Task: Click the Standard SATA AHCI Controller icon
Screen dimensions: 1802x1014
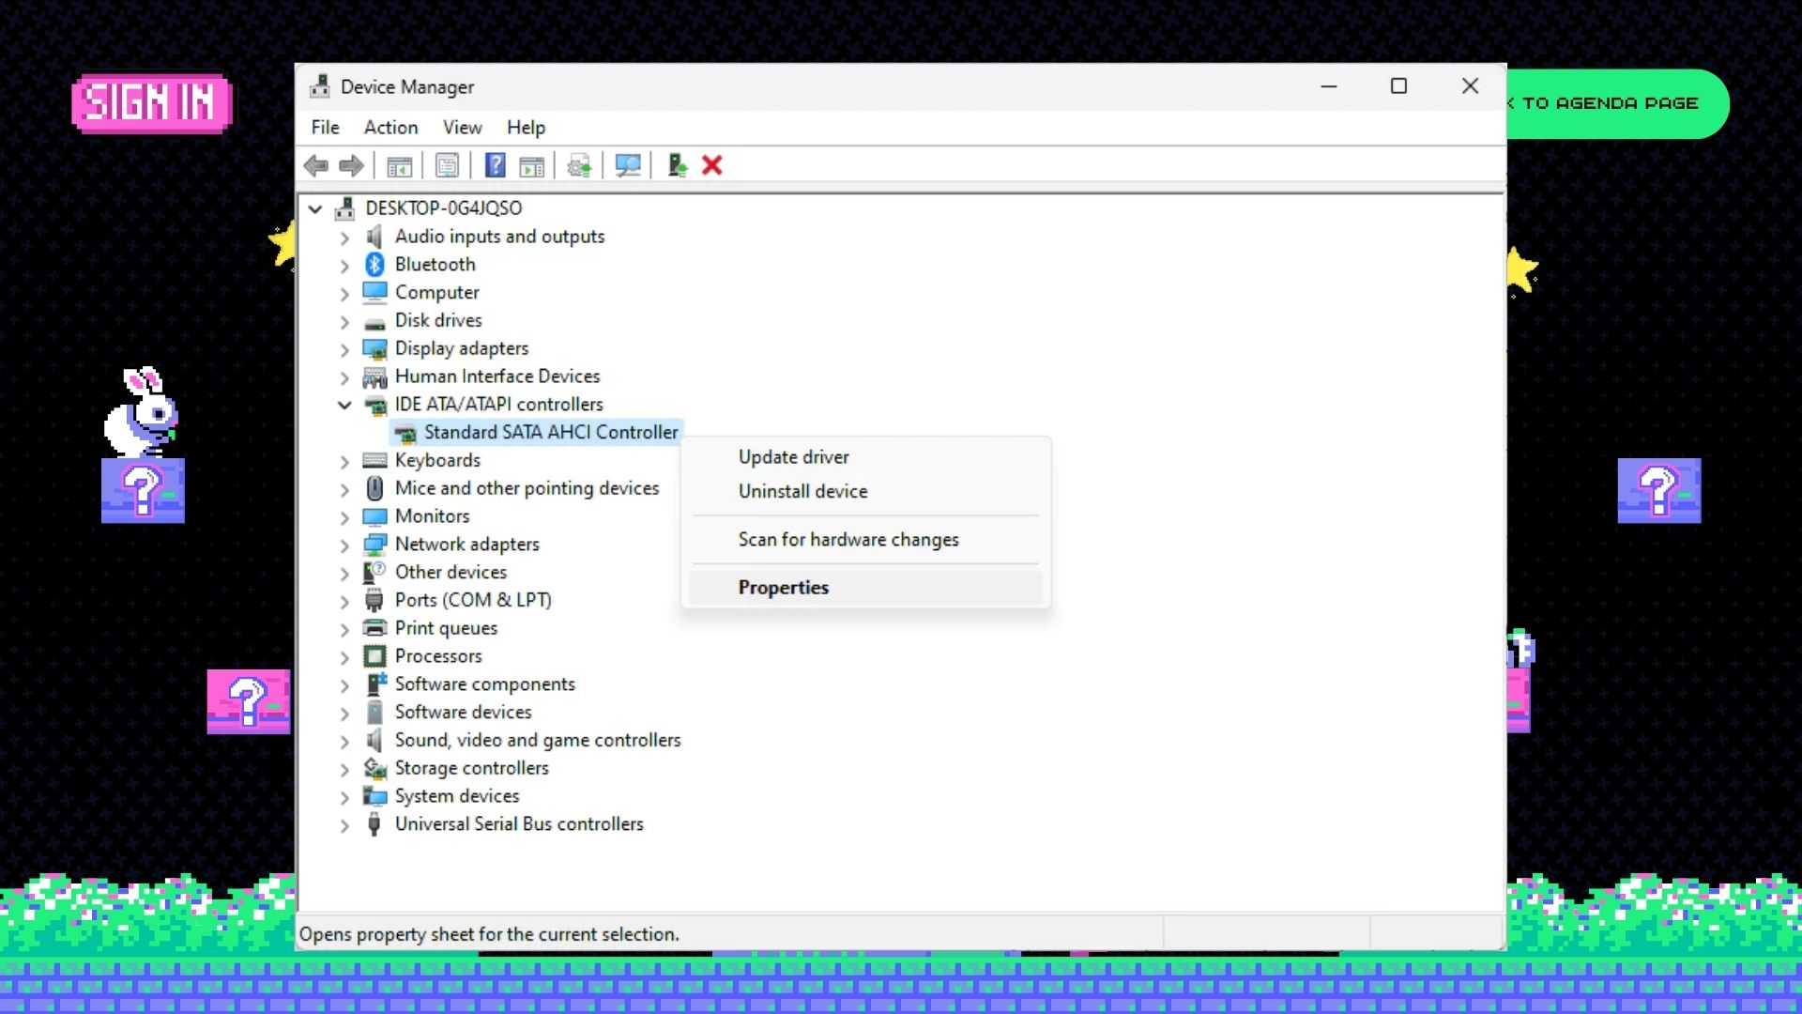Action: tap(405, 433)
